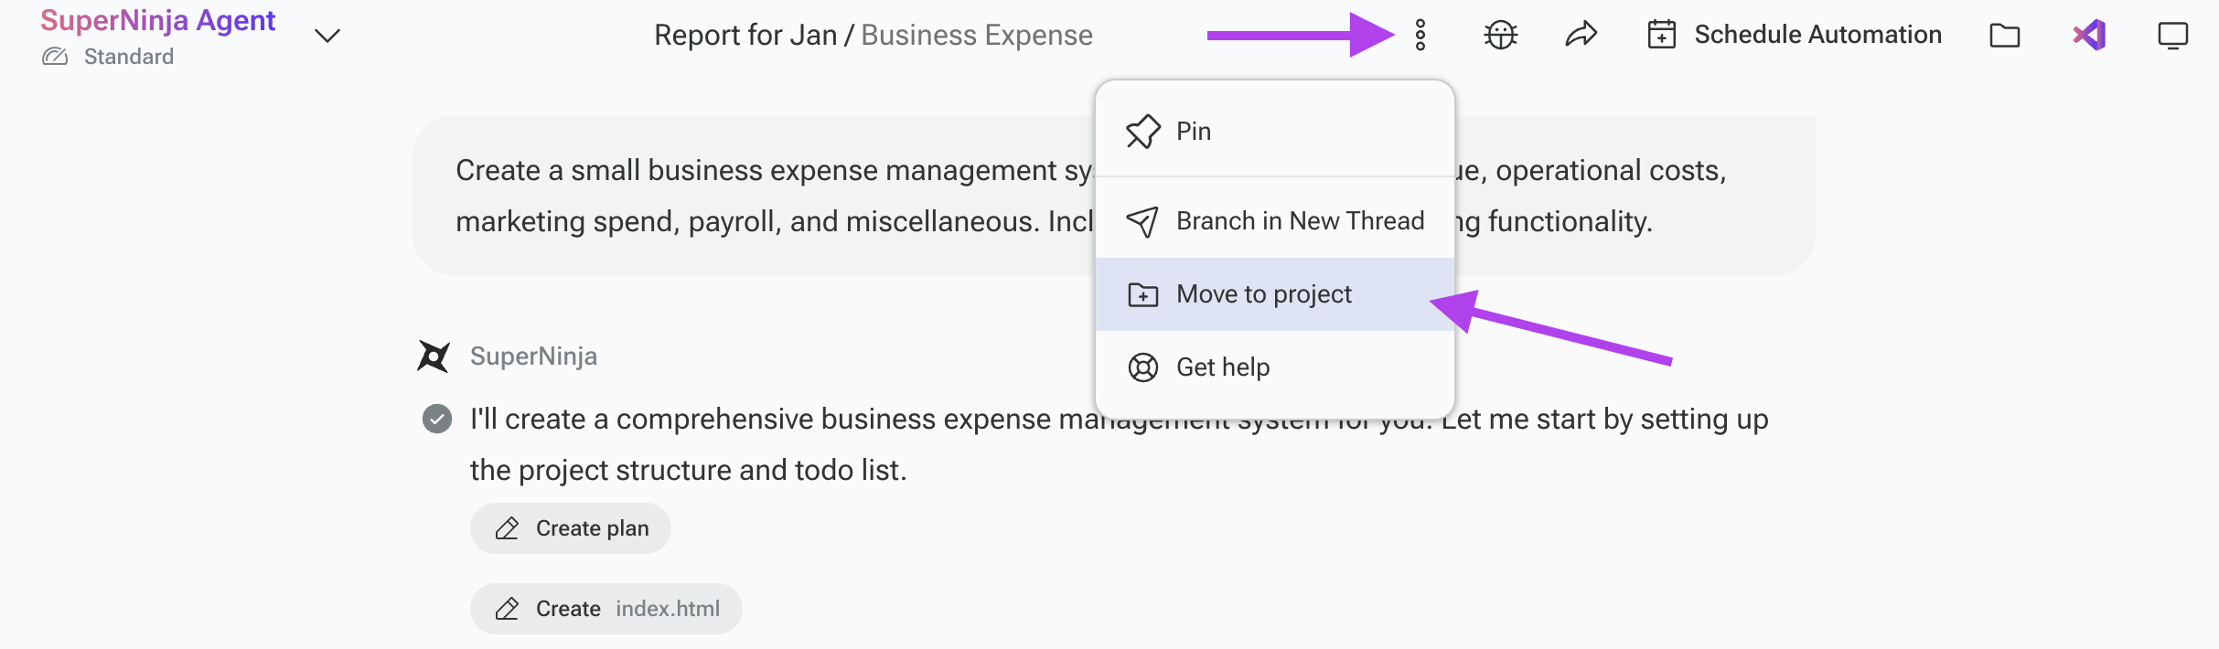Open the Create index.html step
This screenshot has width=2219, height=649.
coord(606,609)
